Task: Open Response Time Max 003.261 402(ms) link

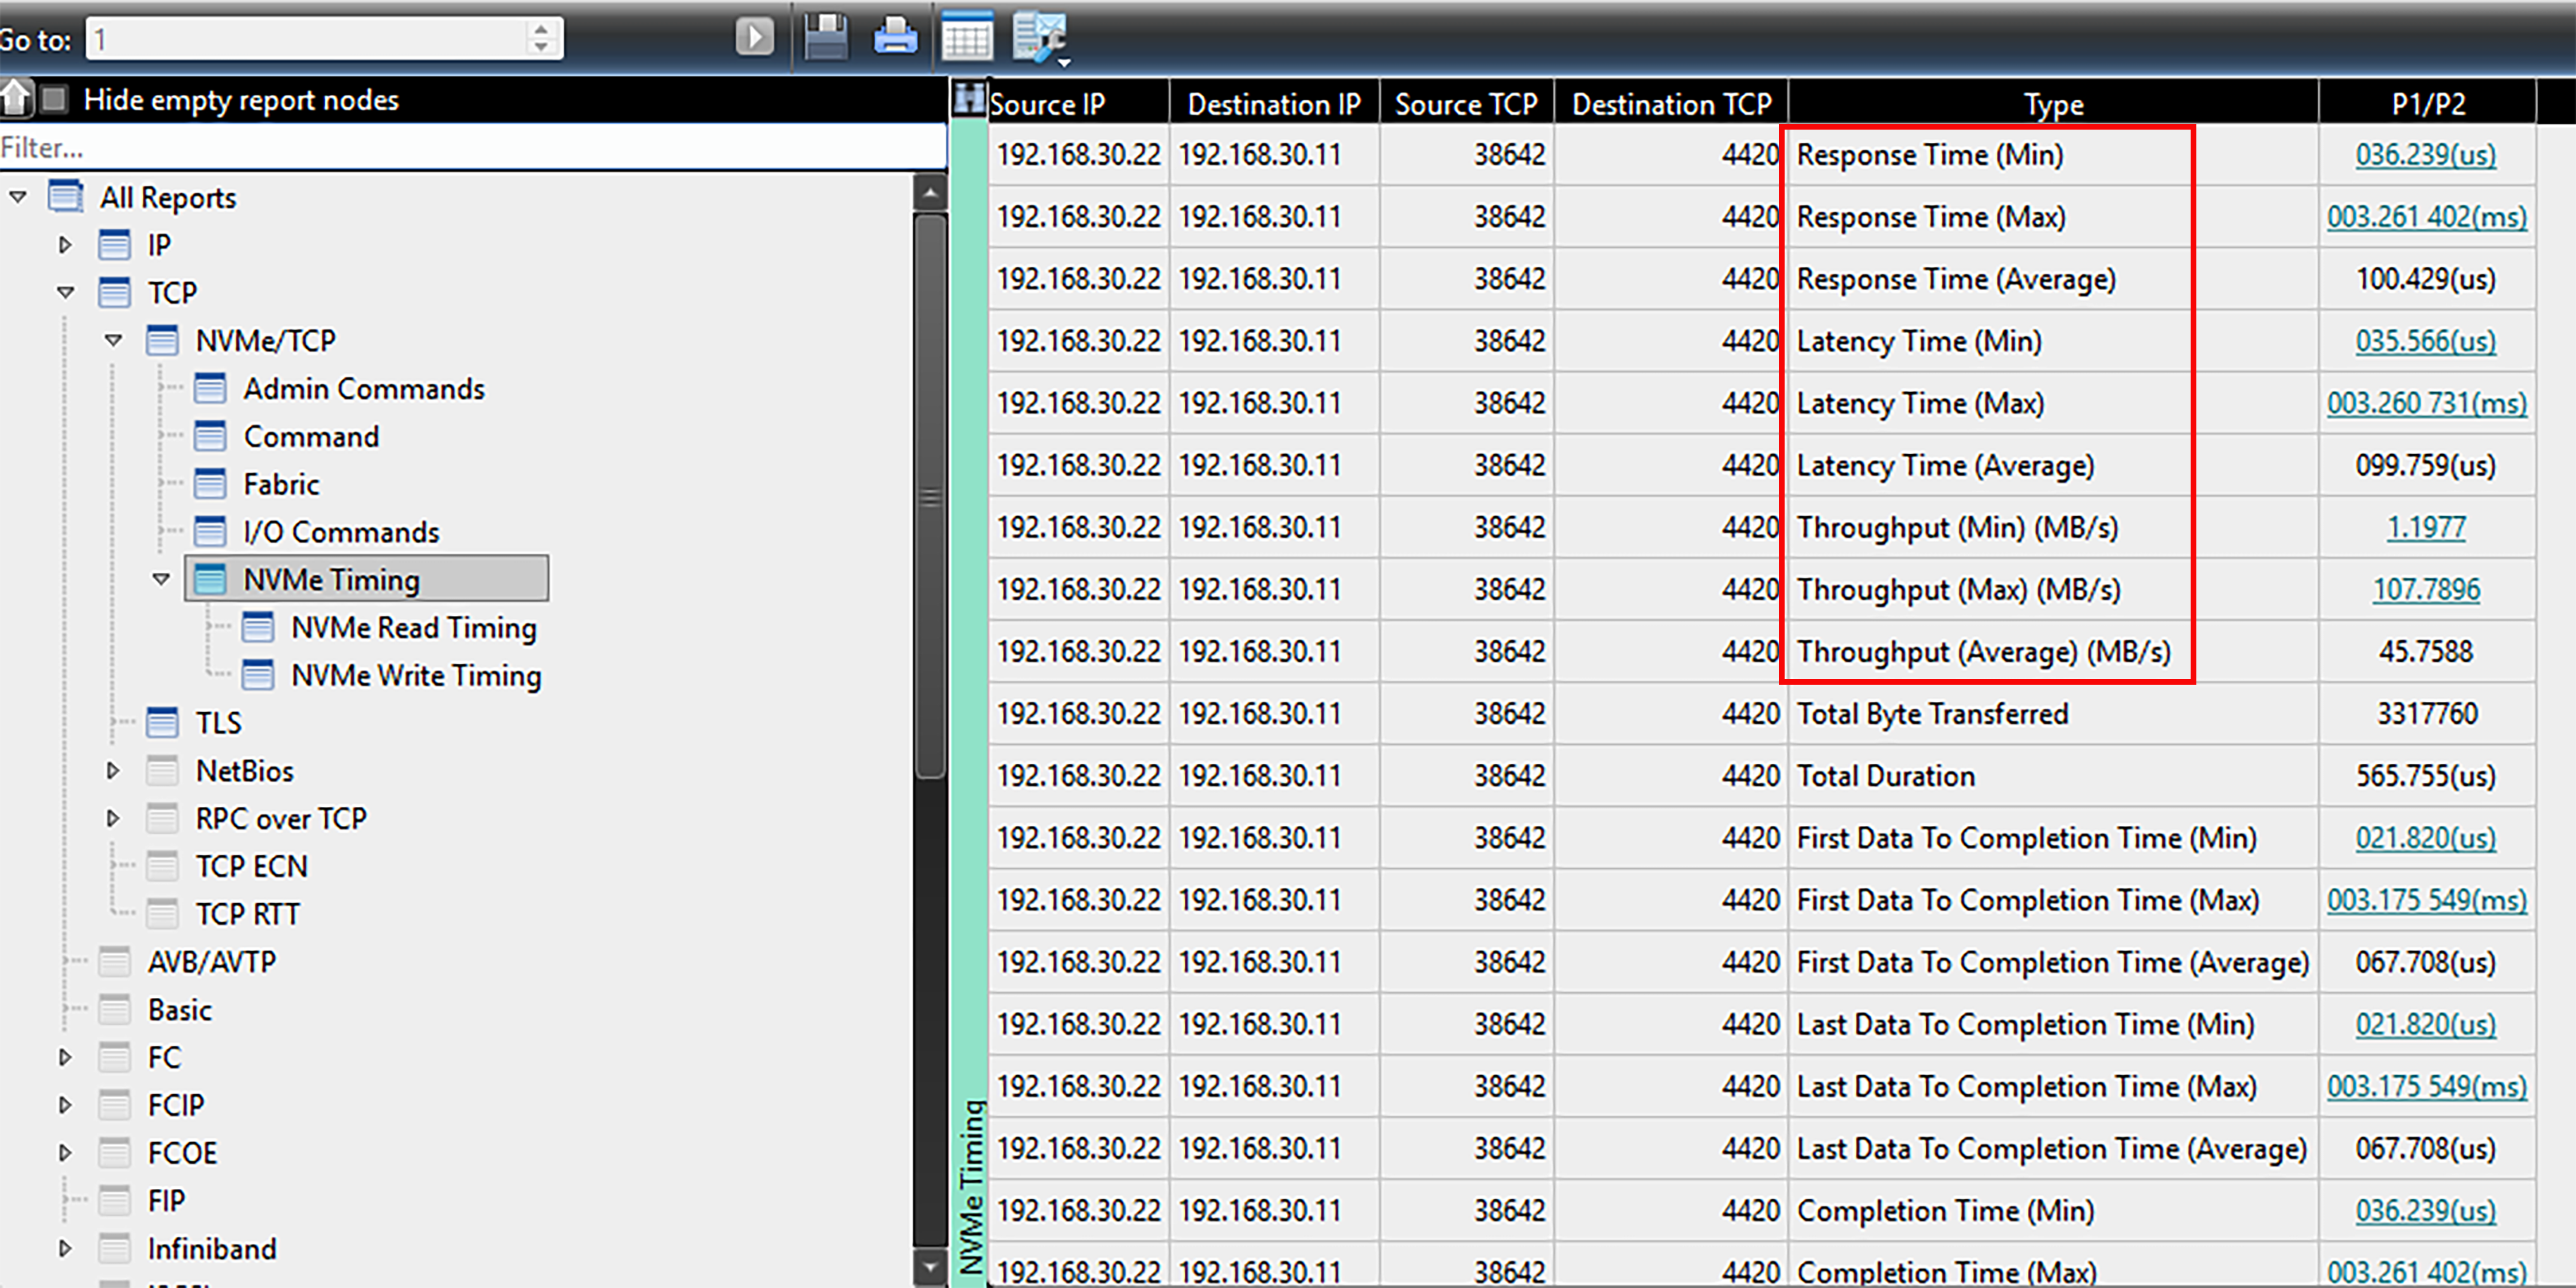Action: 2427,217
